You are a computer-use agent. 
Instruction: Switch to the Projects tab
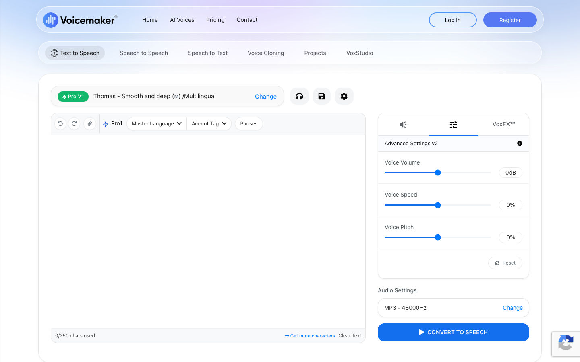click(x=315, y=53)
